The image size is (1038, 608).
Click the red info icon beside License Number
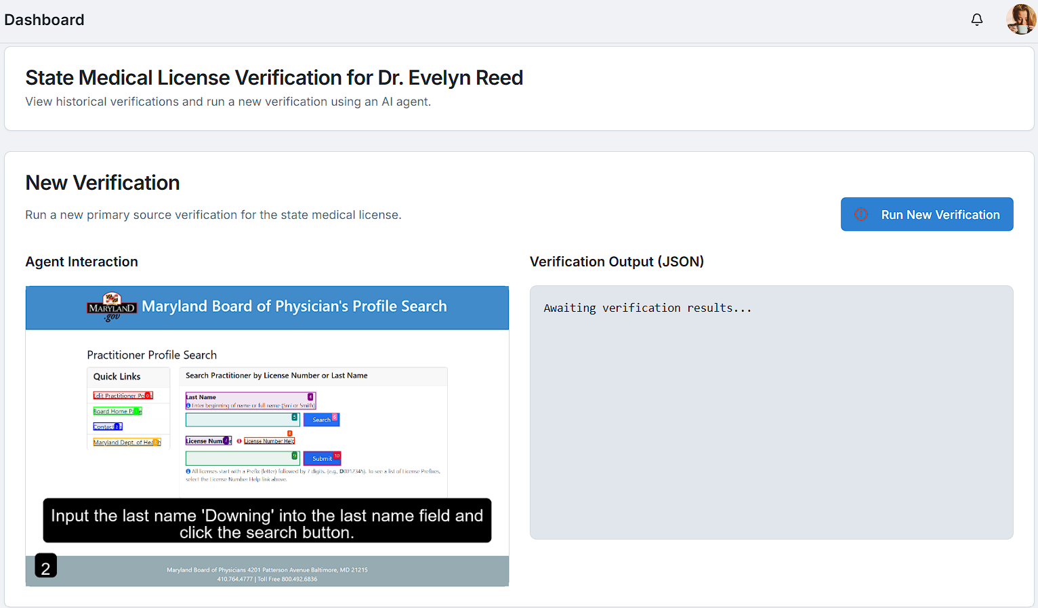click(239, 441)
